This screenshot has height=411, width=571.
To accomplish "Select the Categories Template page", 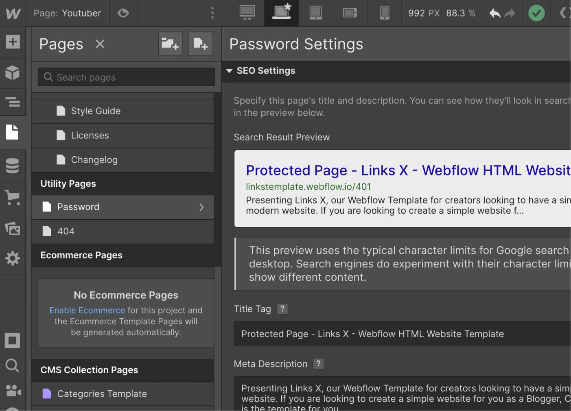I will (123, 394).
